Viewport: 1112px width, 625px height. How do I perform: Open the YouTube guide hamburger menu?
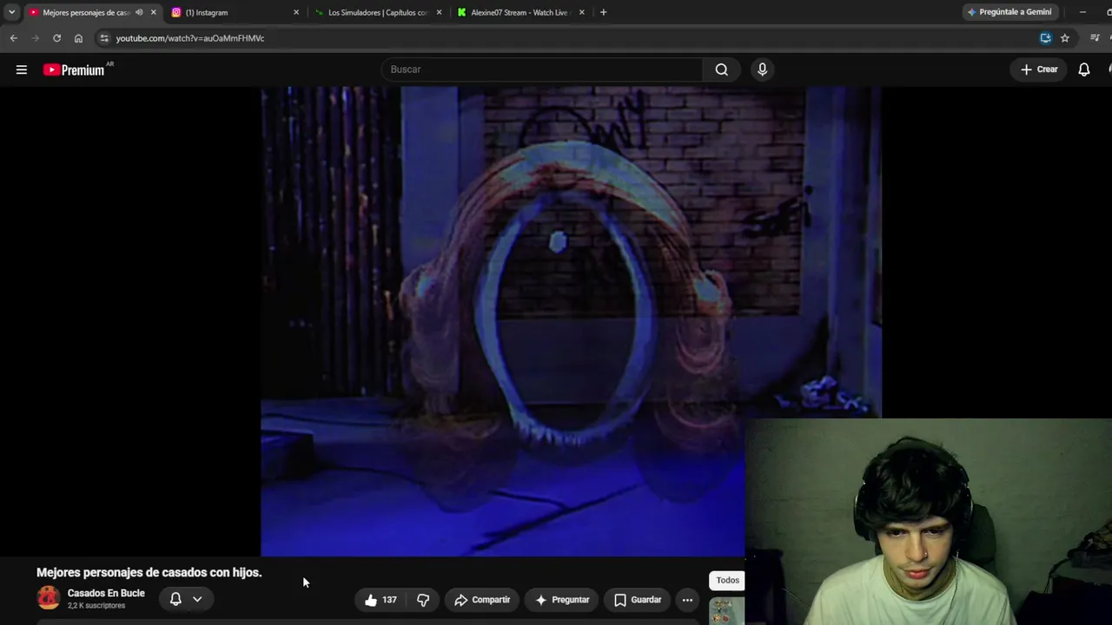pos(22,69)
